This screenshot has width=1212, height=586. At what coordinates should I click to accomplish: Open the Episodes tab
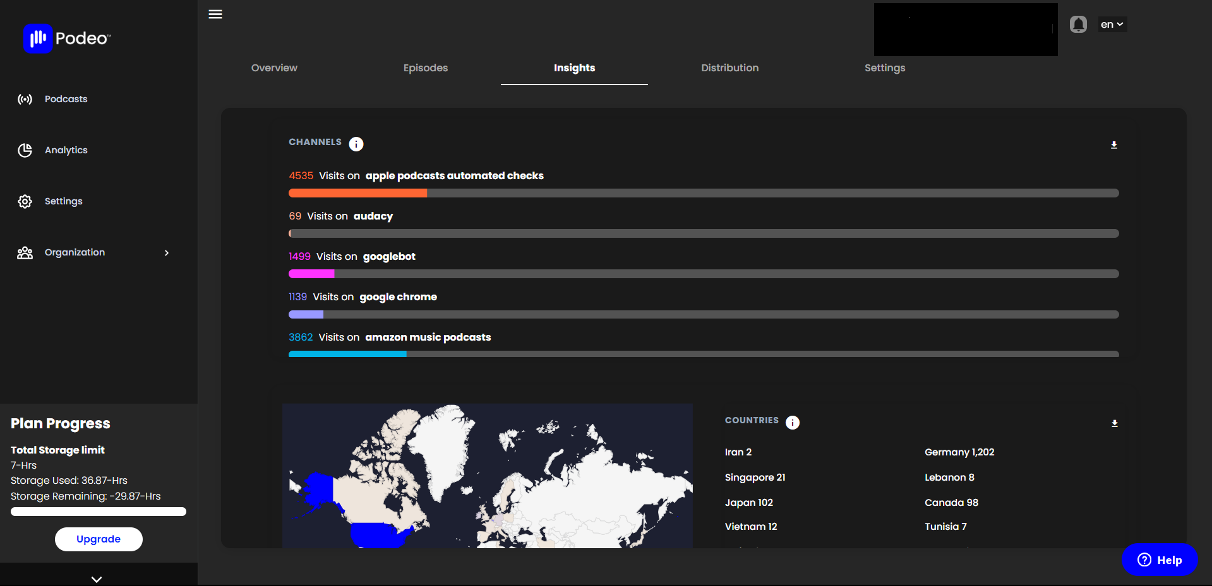pyautogui.click(x=426, y=68)
